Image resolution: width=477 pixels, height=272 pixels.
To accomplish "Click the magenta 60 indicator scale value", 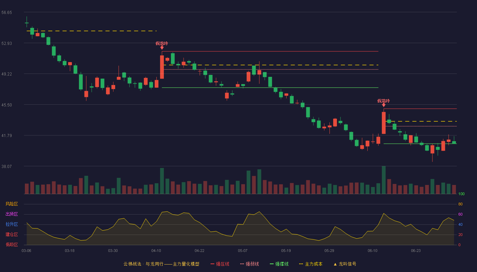I will (460, 214).
